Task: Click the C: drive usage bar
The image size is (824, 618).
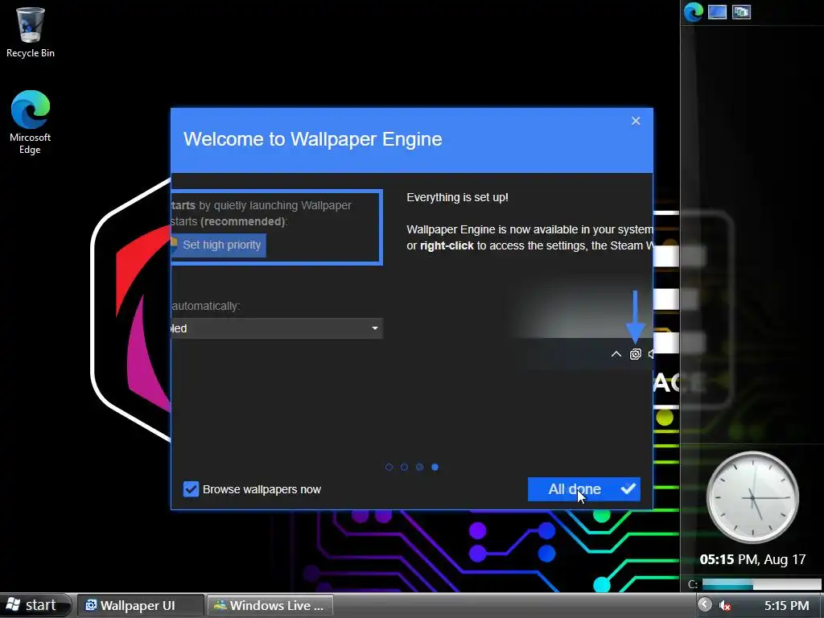Action: click(x=761, y=584)
